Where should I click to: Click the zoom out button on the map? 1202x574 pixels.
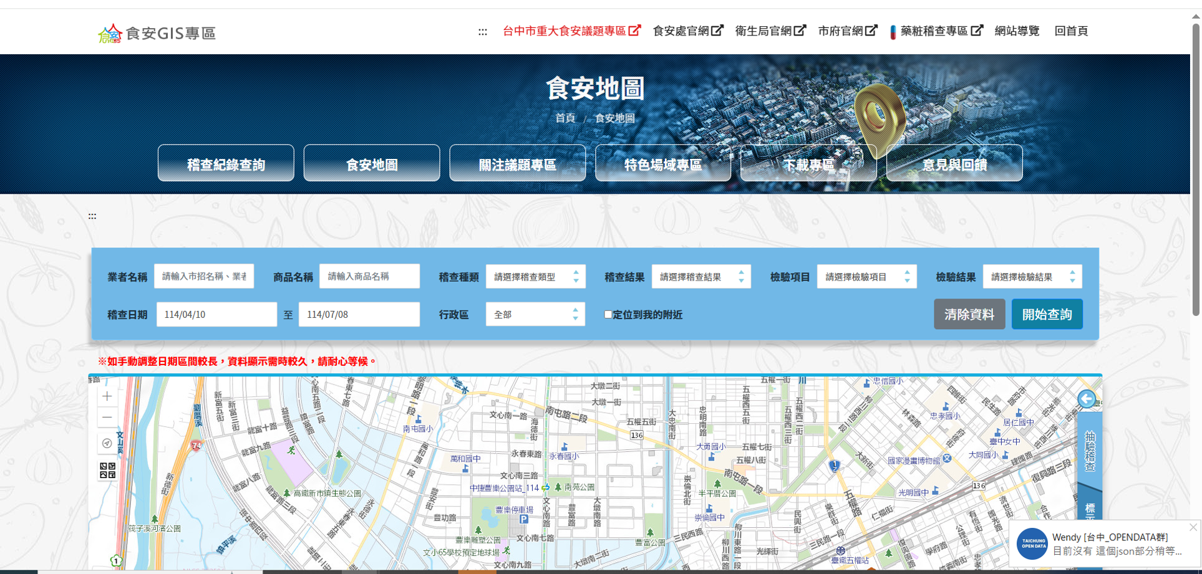[x=107, y=417]
